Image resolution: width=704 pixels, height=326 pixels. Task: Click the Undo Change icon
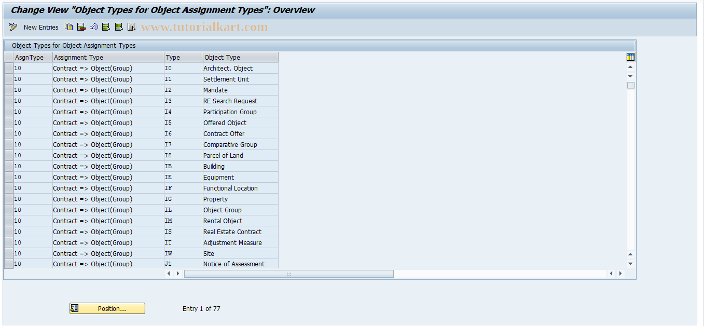[94, 27]
